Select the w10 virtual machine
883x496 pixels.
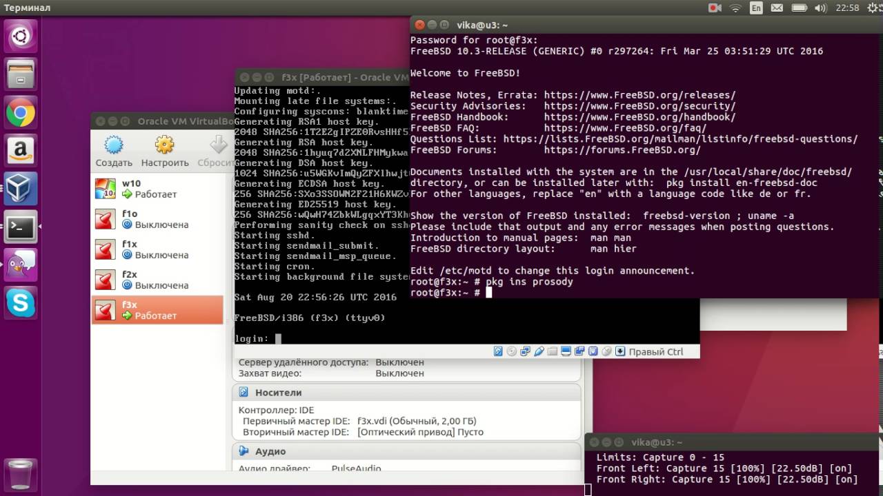(157, 189)
